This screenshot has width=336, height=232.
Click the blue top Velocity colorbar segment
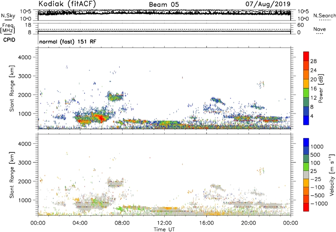click(306, 142)
